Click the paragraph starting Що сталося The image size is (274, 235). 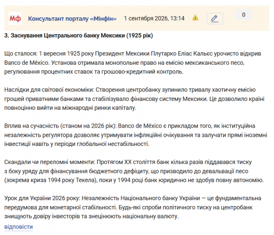133,62
